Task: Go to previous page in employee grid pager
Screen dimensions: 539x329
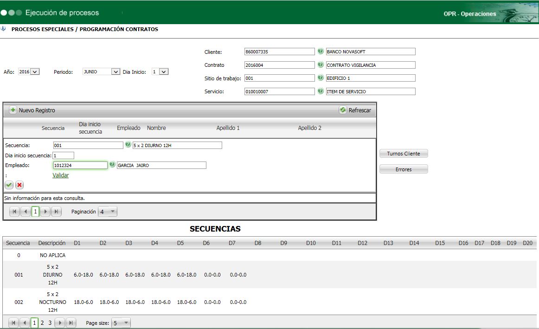Action: 26,212
